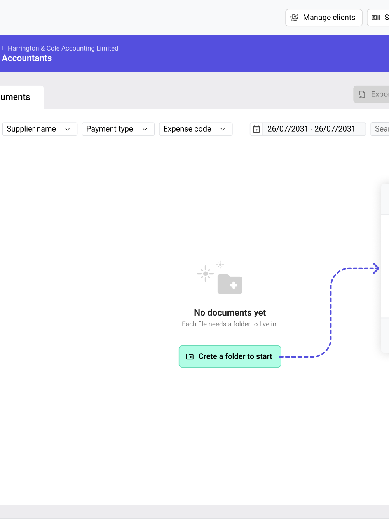Open the Payment type filter dropdown

tap(118, 129)
